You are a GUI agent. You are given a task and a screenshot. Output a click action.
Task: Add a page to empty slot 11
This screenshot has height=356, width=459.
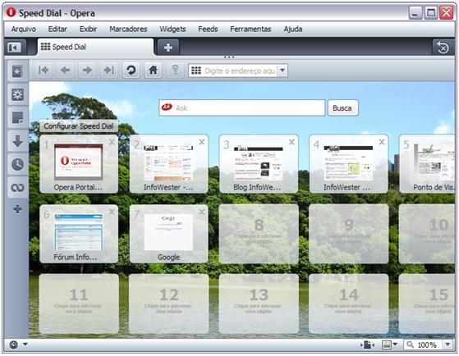(79, 304)
